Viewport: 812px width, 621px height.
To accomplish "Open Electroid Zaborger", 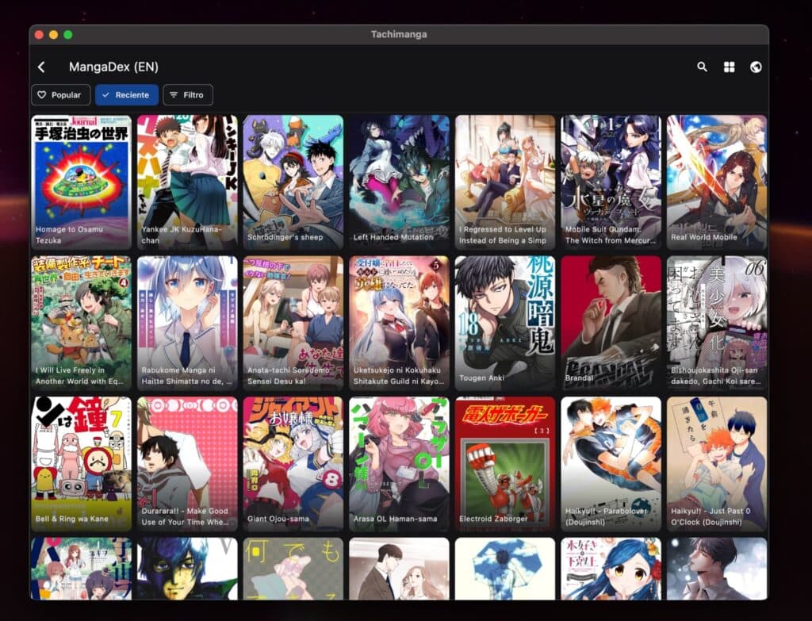I will 504,460.
